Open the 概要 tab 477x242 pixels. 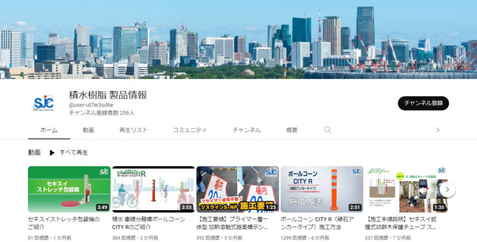tap(292, 130)
